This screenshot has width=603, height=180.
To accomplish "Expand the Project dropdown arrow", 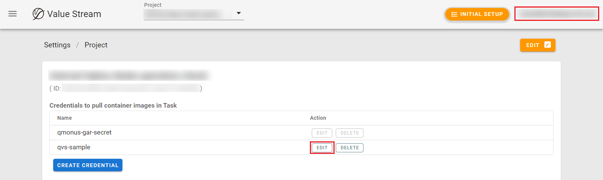I will pos(239,13).
